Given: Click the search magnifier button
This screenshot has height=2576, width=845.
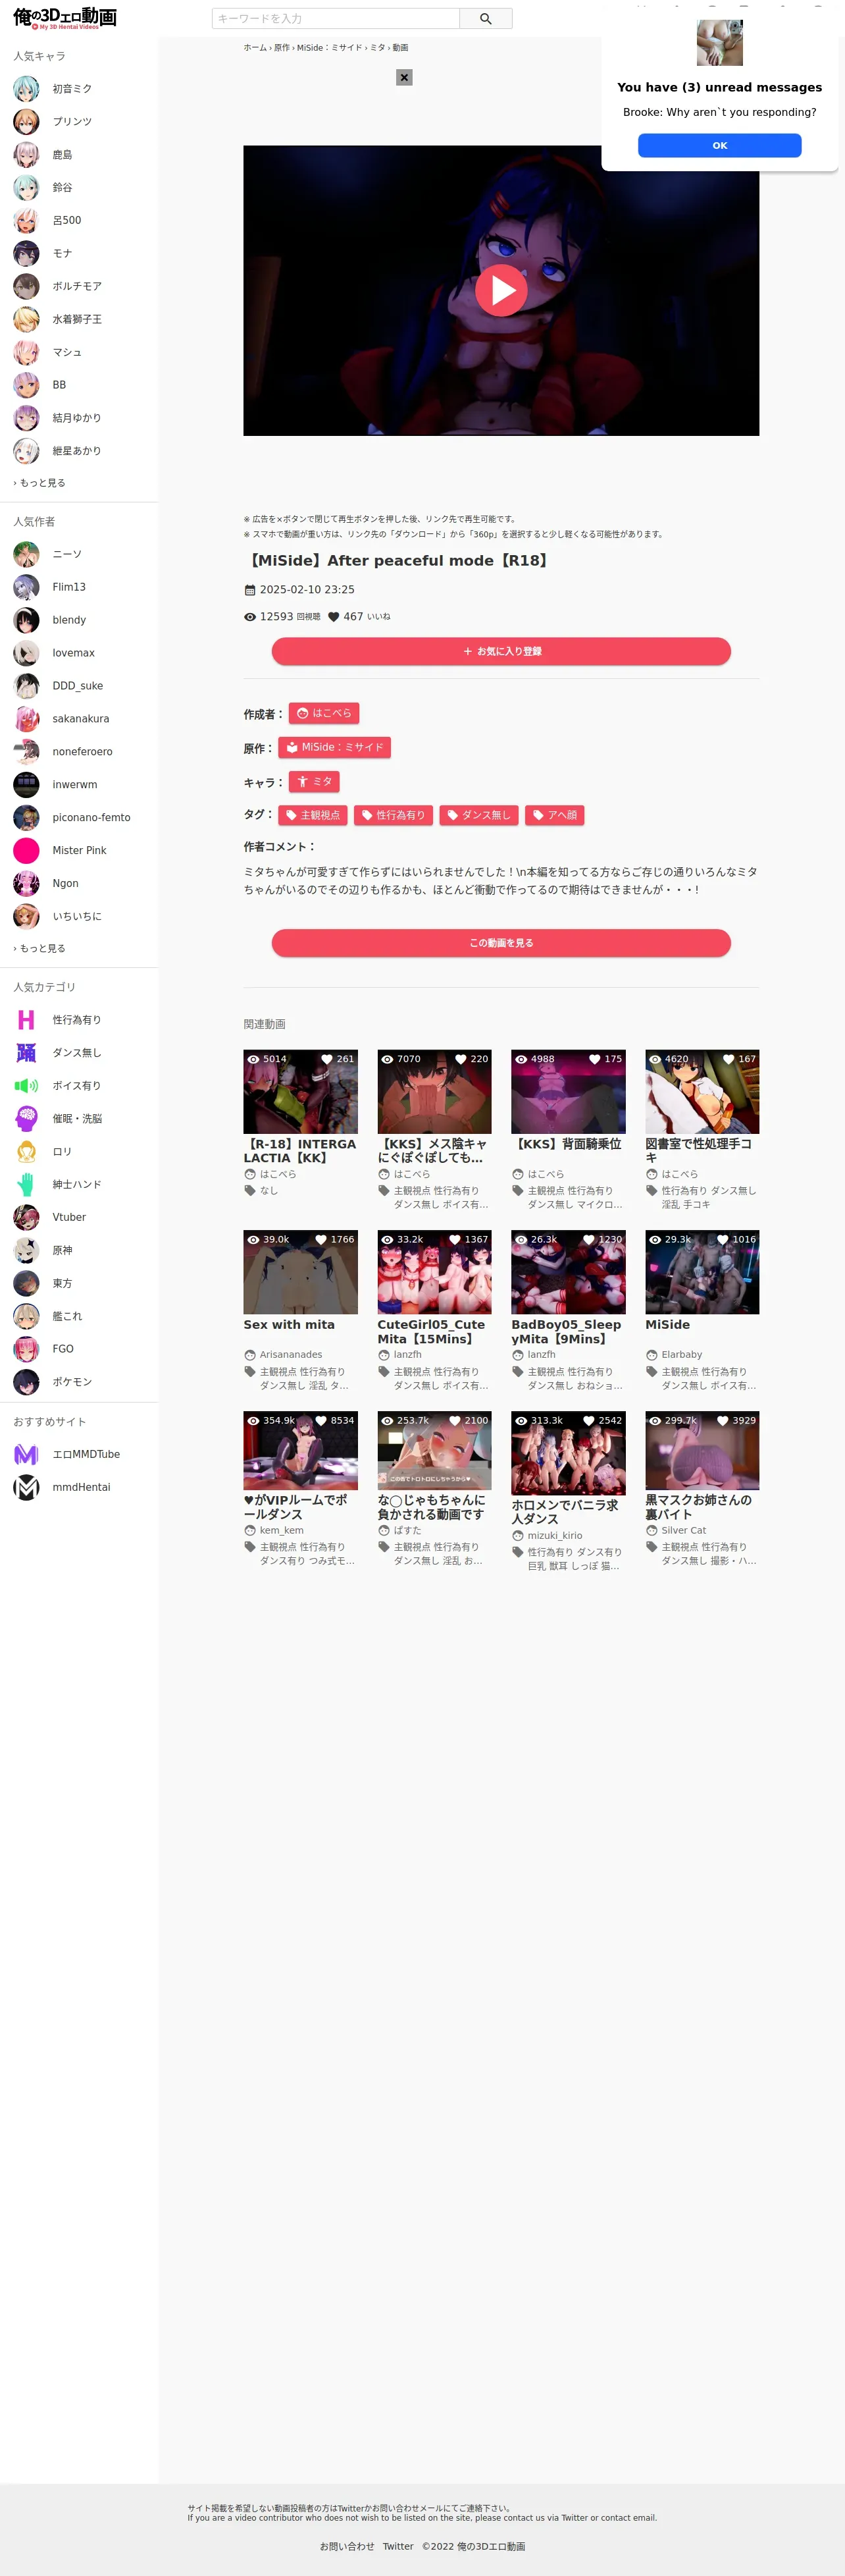Looking at the screenshot, I should (486, 18).
